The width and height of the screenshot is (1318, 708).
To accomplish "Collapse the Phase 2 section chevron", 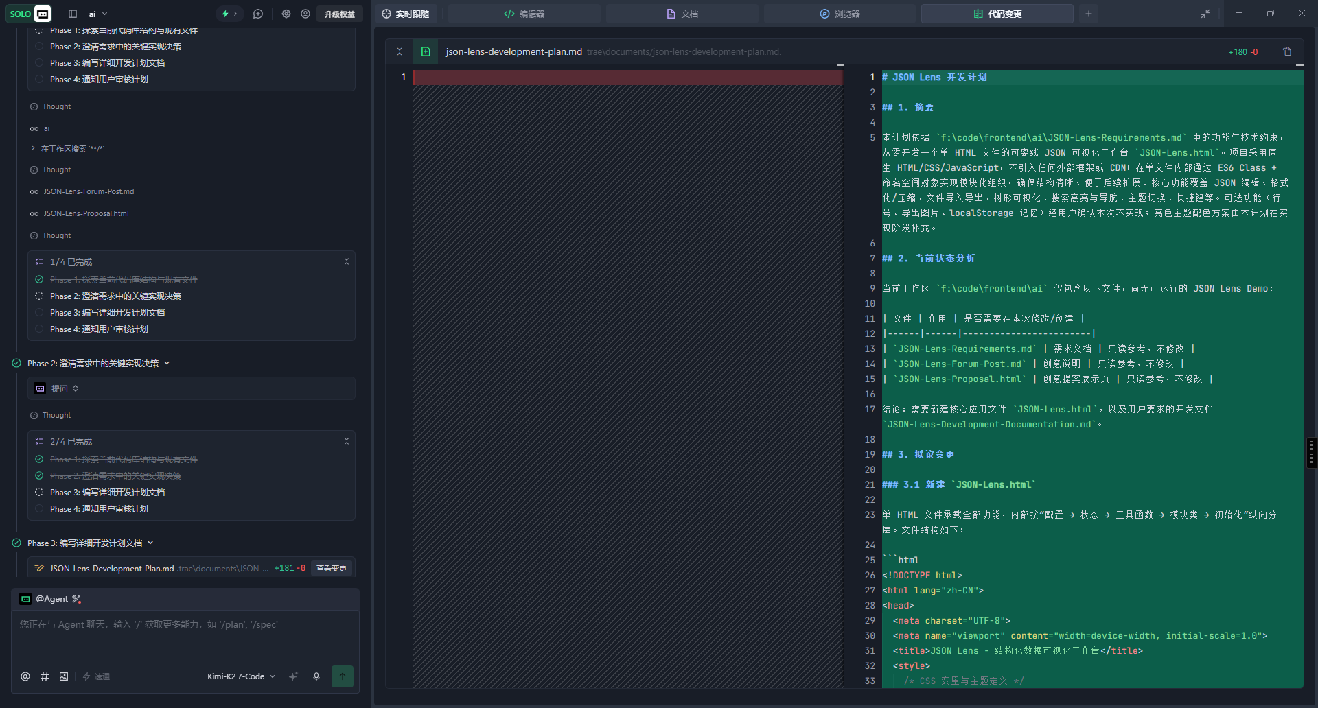I will coord(167,364).
